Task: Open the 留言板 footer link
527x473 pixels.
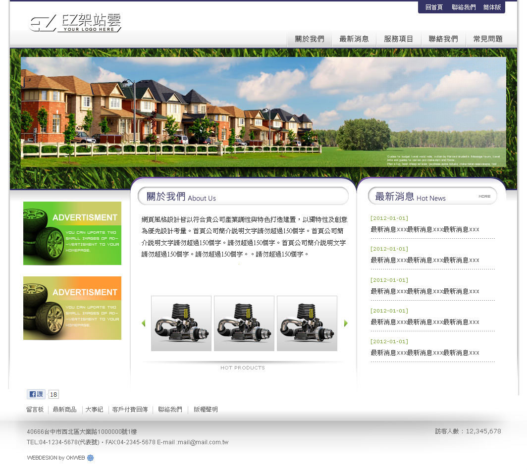Action: 35,410
